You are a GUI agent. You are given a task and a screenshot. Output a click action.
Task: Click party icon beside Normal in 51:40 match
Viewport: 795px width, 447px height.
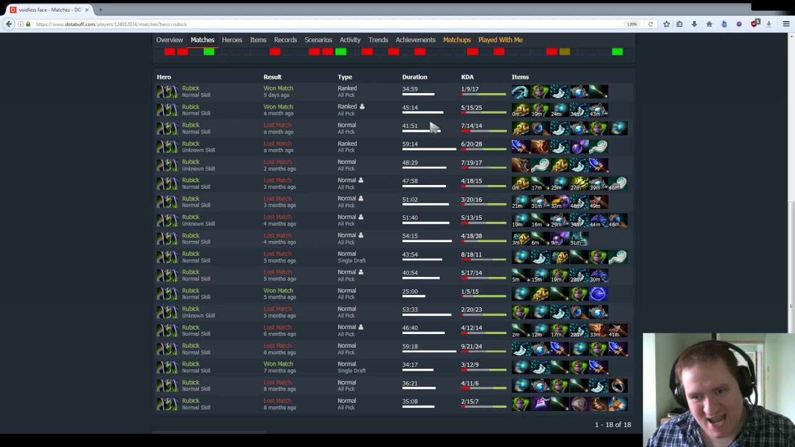(x=361, y=217)
